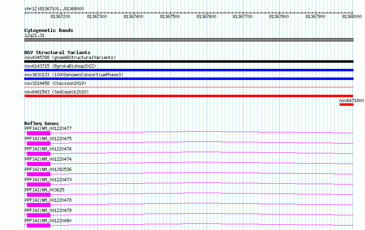The width and height of the screenshot is (365, 230).
Task: Click the magenta exon of NM_001220474
Action: 39,164
